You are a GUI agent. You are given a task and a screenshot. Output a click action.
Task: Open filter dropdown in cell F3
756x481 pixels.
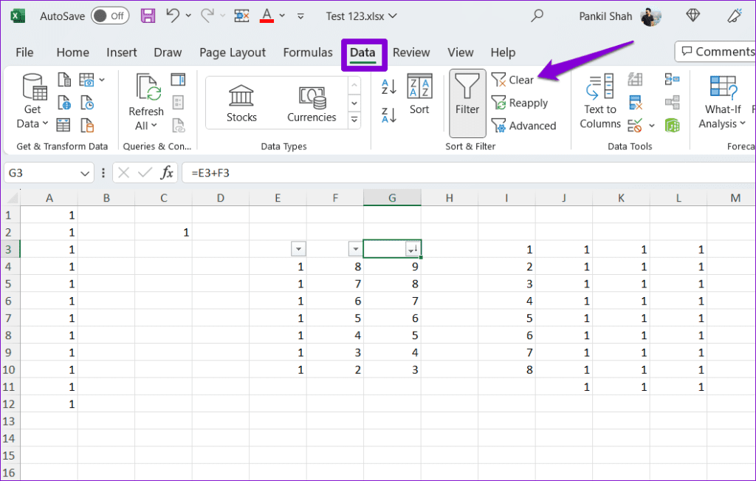click(x=355, y=250)
